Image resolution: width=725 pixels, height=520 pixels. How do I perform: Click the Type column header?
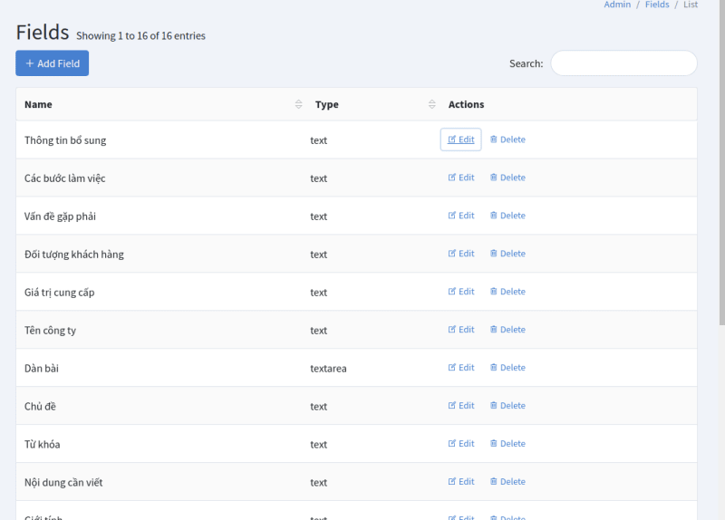point(373,104)
